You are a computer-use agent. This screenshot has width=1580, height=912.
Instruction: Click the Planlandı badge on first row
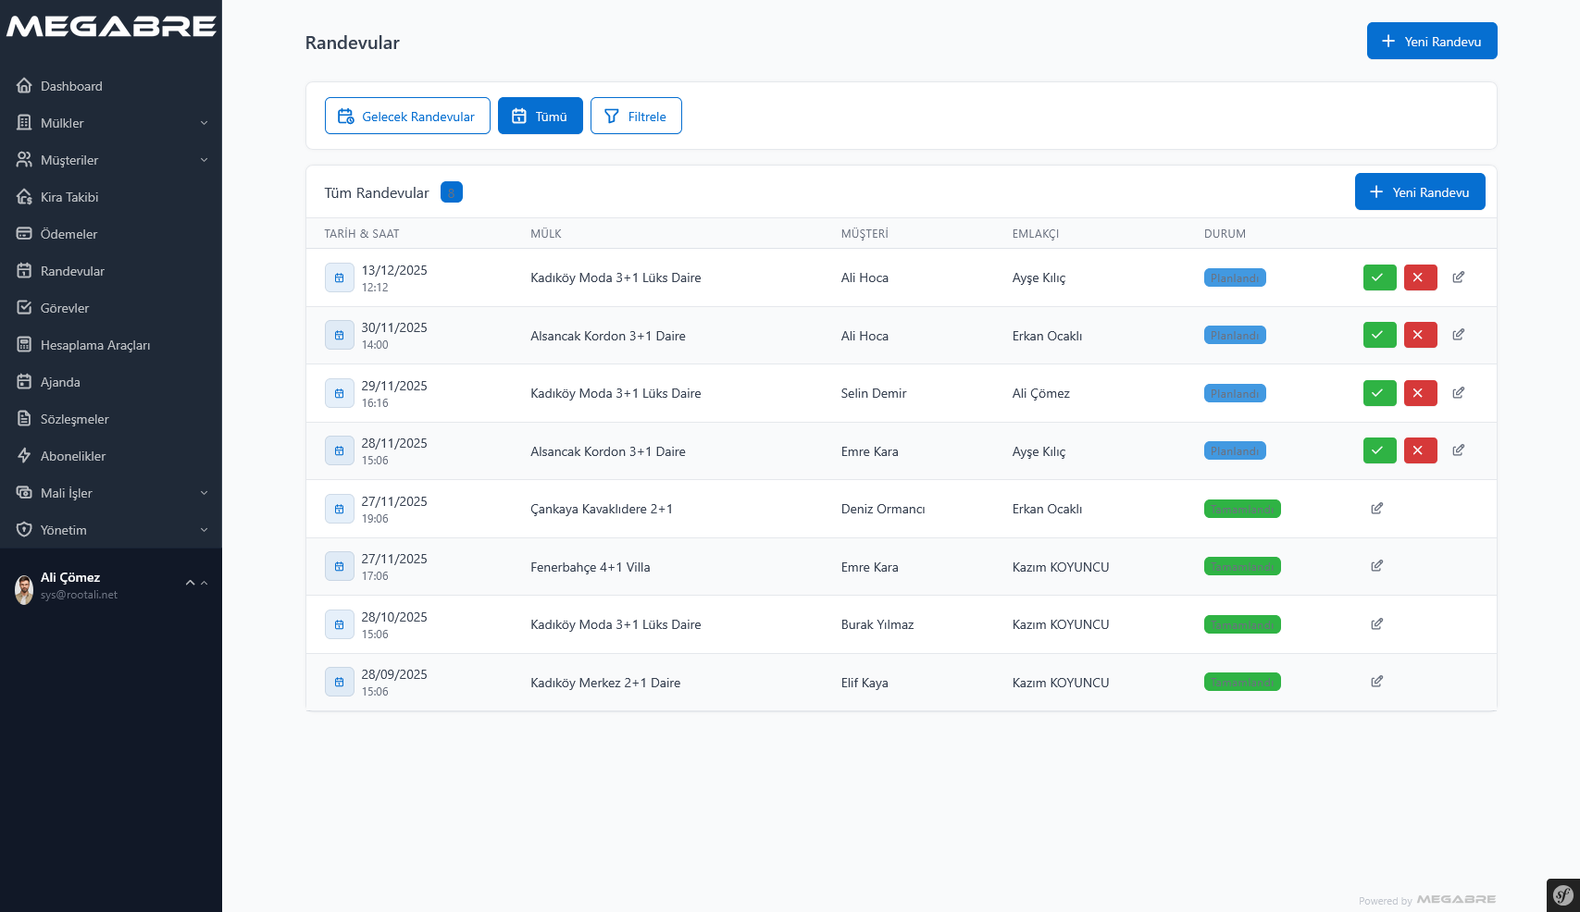pos(1234,277)
